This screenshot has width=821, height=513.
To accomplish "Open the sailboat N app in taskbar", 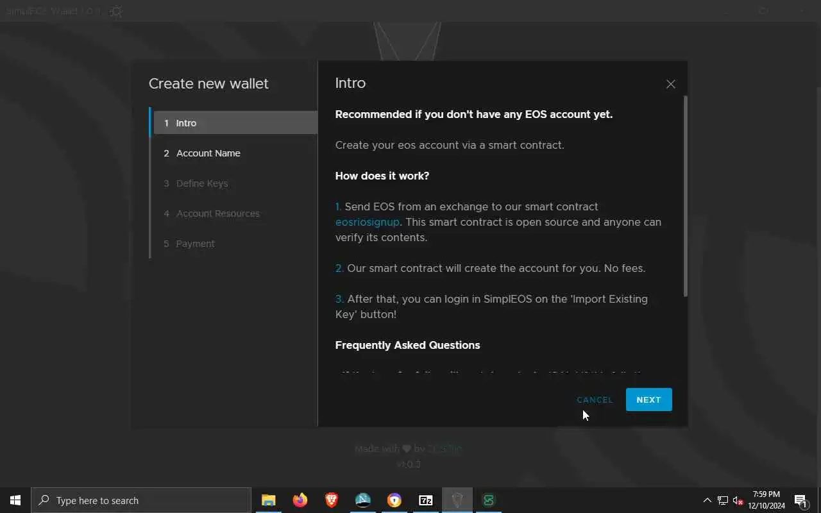I will click(363, 500).
